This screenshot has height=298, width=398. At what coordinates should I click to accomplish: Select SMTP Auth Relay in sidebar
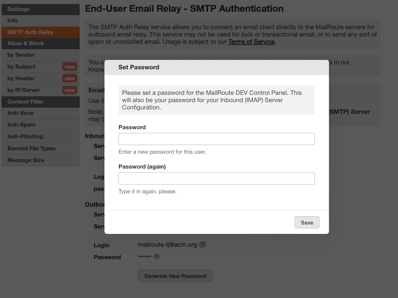coord(30,32)
